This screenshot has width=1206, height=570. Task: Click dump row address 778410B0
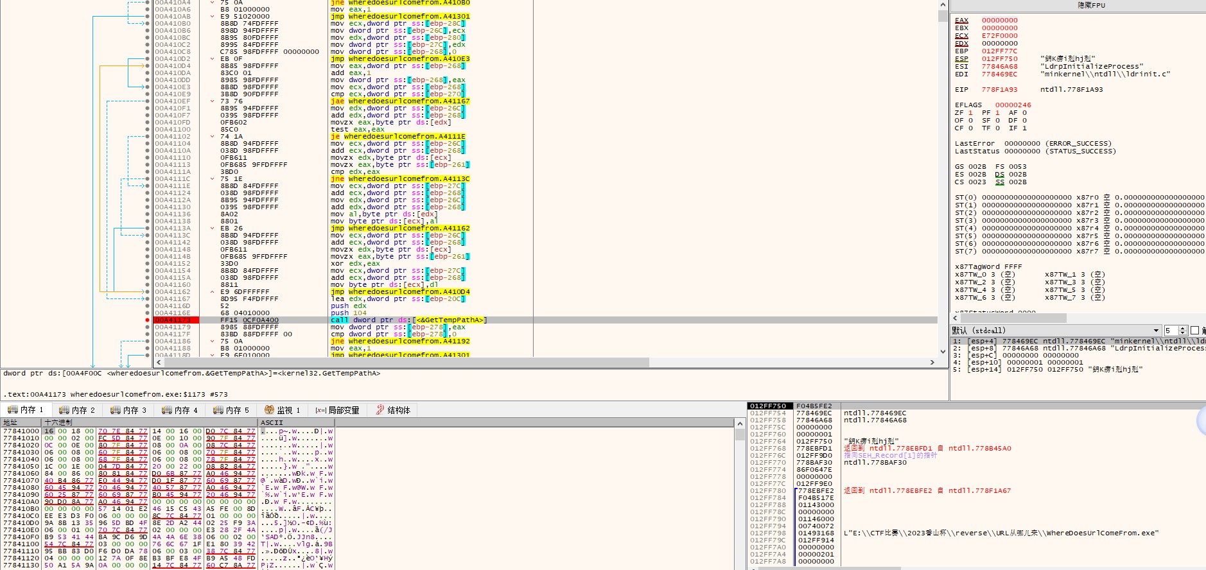[x=21, y=509]
